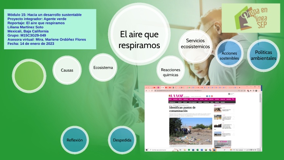The height and width of the screenshot is (160, 284).
Task: Click the 'Proyecto integrador: Agente verde' line
Action: (37, 19)
